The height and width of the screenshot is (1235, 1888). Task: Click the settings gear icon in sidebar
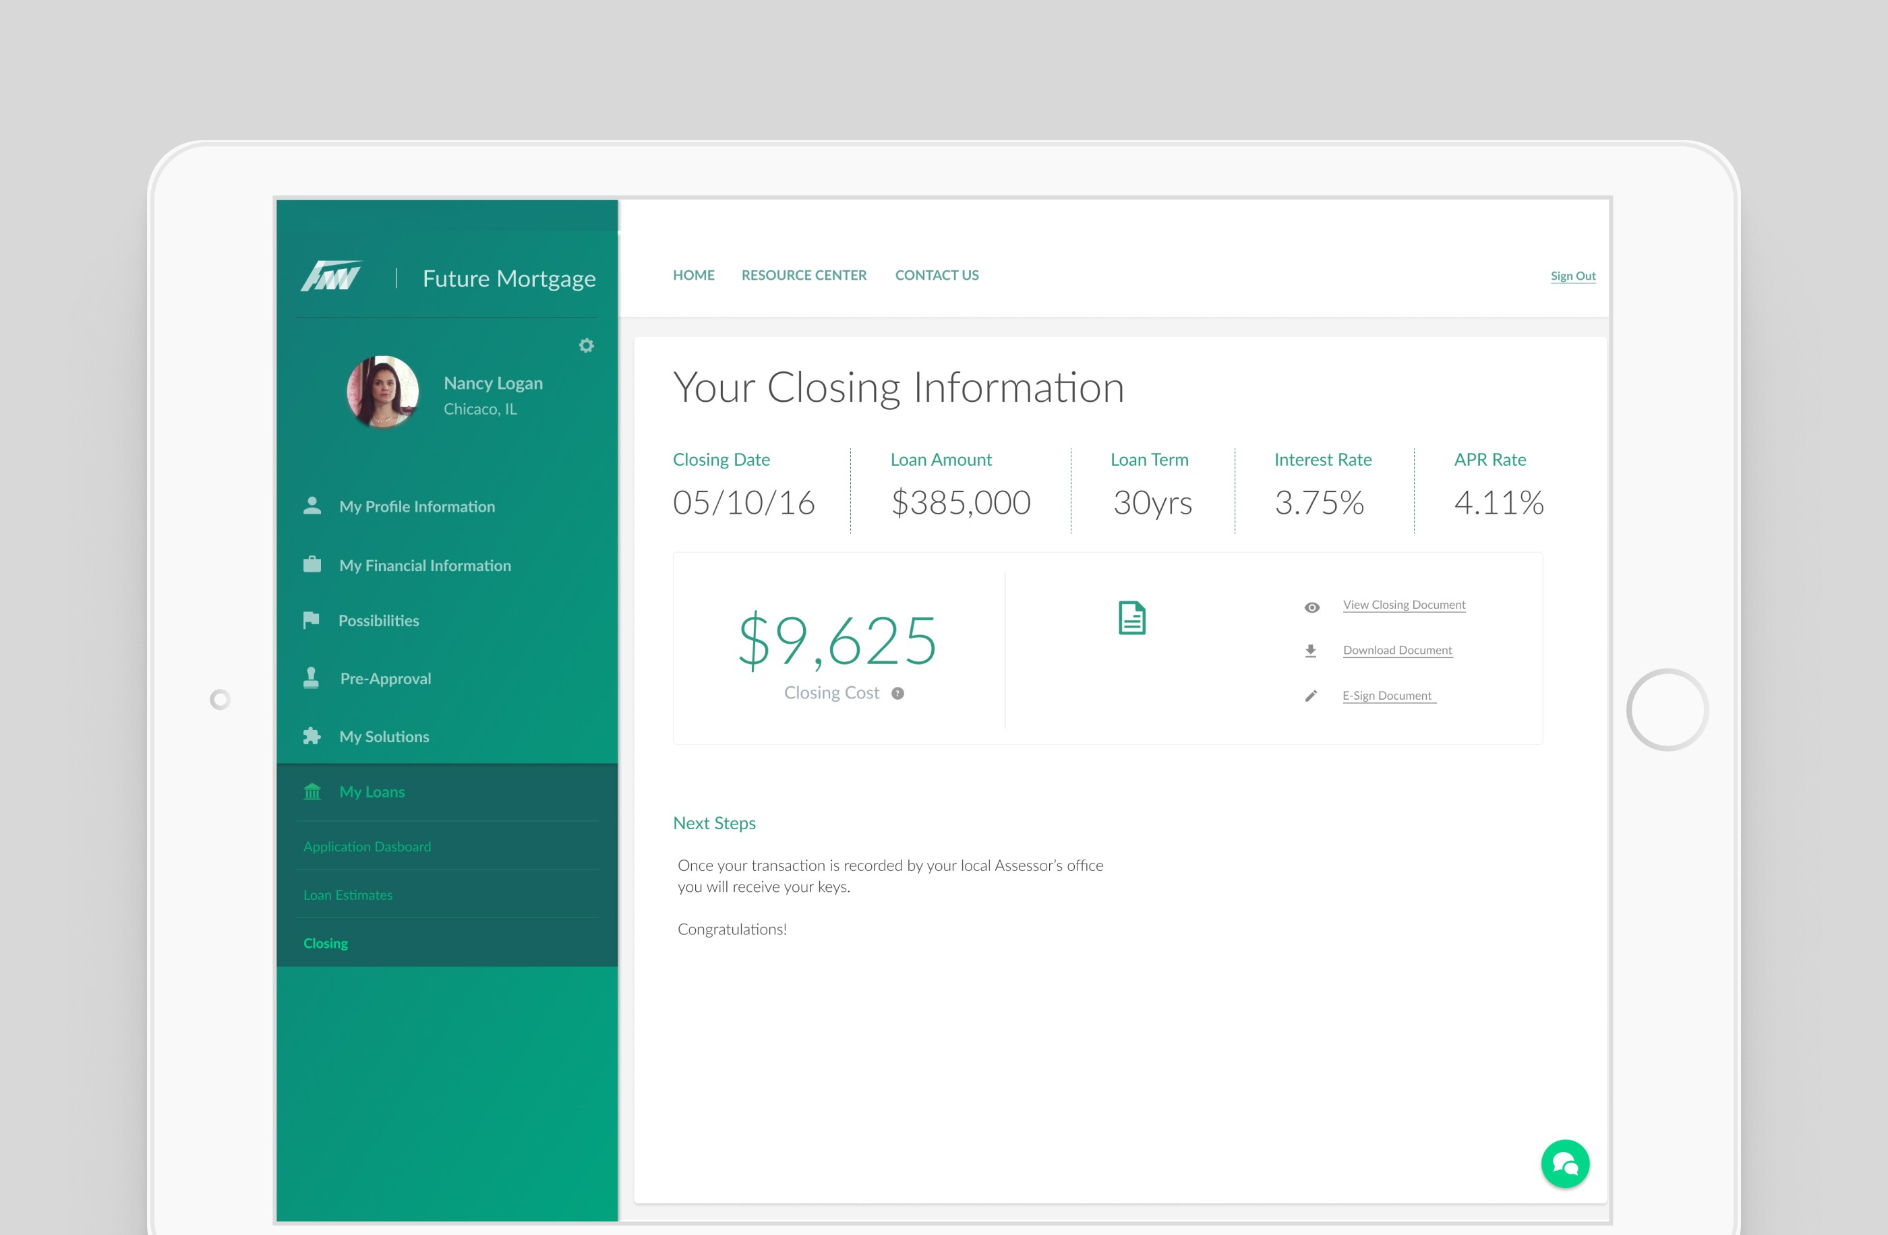coord(586,346)
